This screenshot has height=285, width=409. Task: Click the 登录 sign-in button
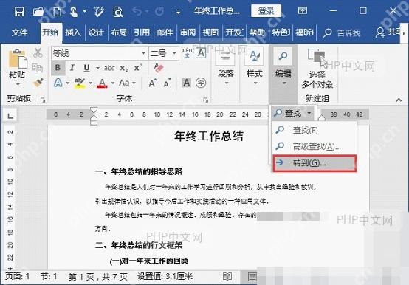point(266,11)
